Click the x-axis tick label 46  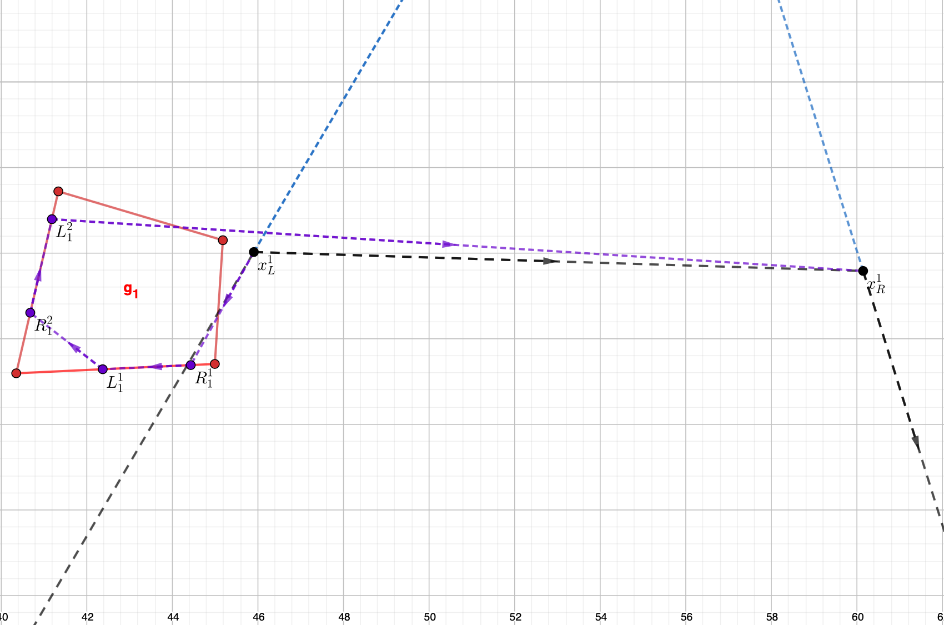click(258, 617)
